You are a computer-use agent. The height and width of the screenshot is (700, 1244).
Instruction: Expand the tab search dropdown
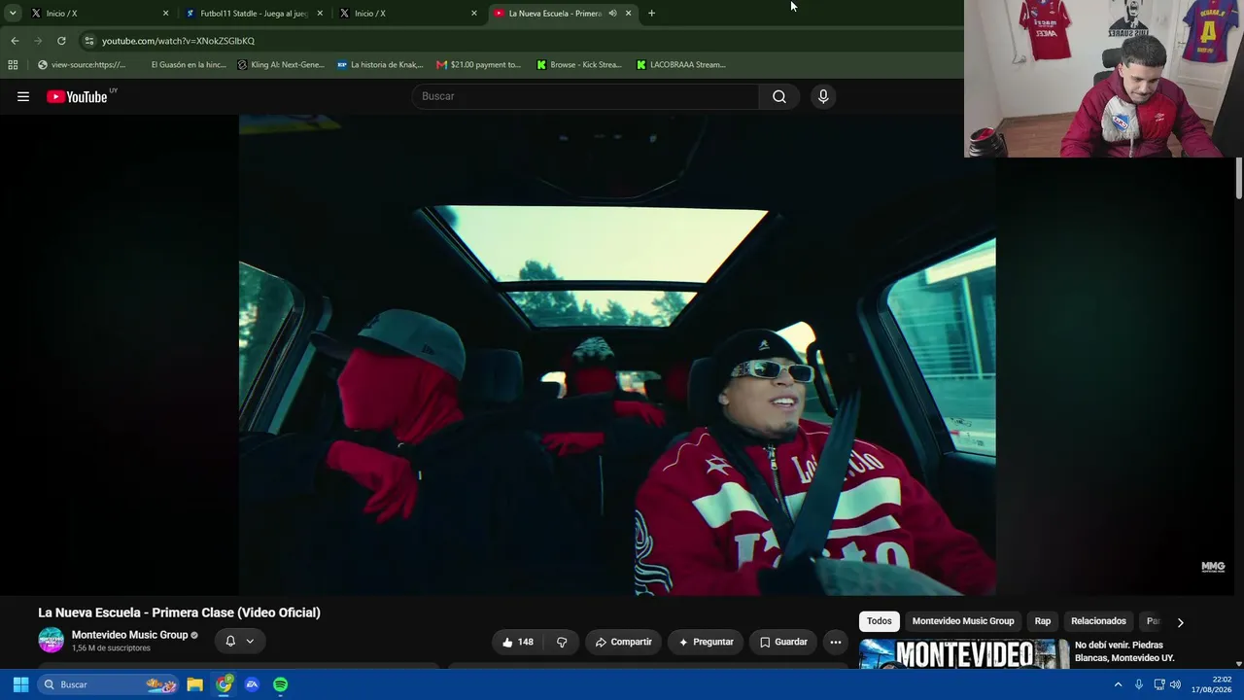pos(13,14)
